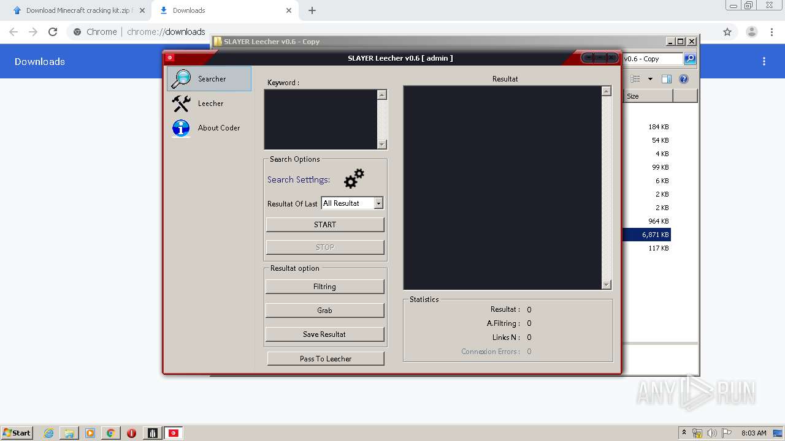Open Action Center flag icon
Viewport: 785px width, 441px height.
tap(726, 433)
